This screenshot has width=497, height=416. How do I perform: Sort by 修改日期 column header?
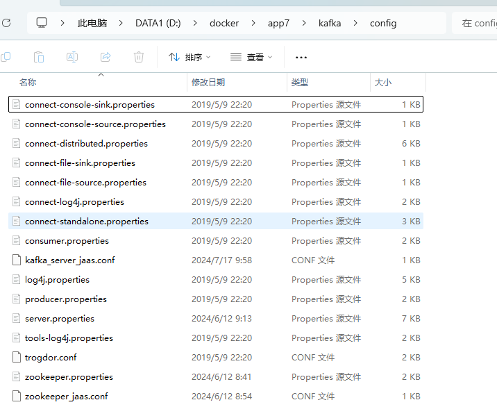[208, 83]
